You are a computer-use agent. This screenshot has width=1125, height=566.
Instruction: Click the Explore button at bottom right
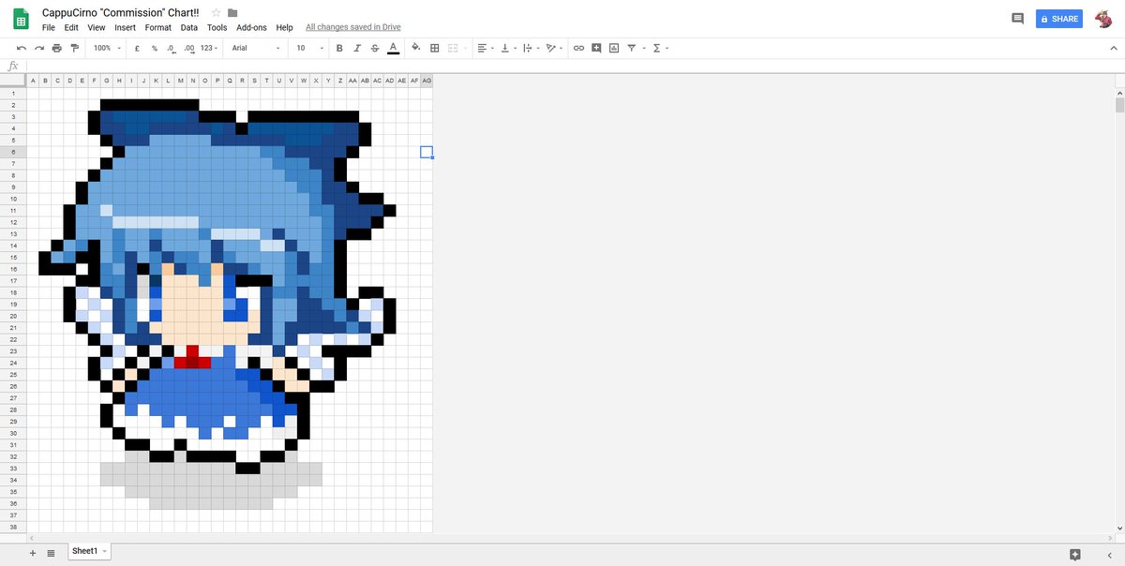[1075, 554]
